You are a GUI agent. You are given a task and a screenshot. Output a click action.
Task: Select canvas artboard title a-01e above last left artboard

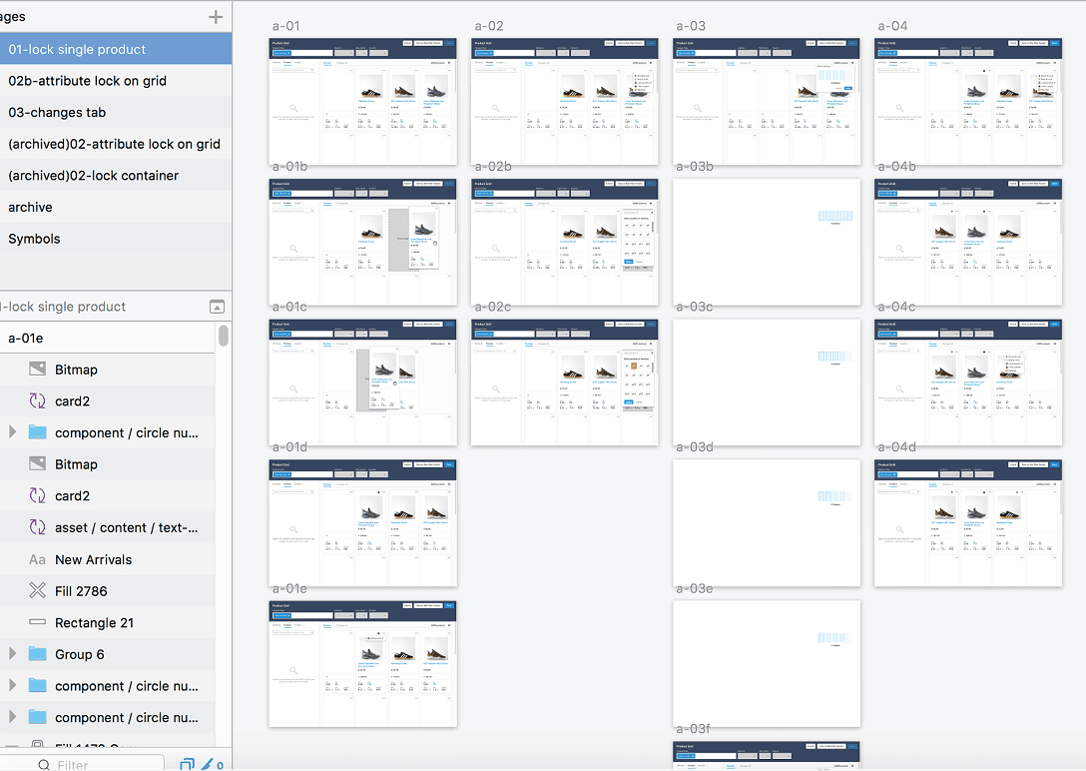coord(289,589)
